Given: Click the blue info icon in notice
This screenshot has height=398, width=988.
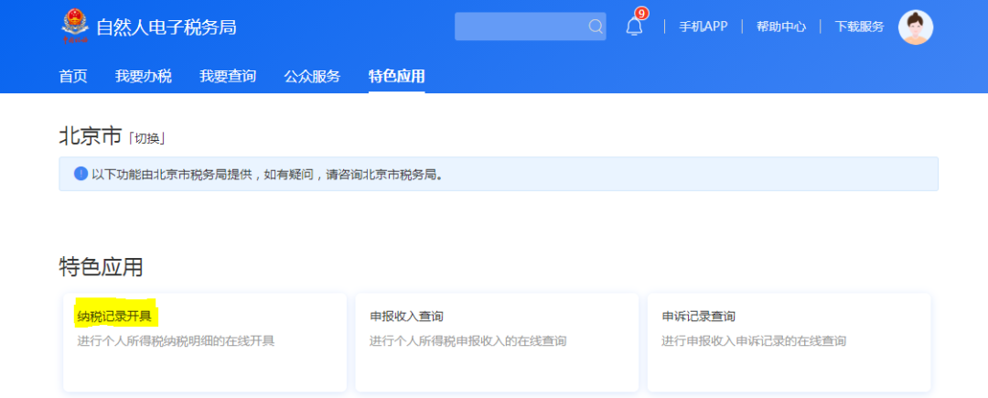Looking at the screenshot, I should pyautogui.click(x=81, y=174).
